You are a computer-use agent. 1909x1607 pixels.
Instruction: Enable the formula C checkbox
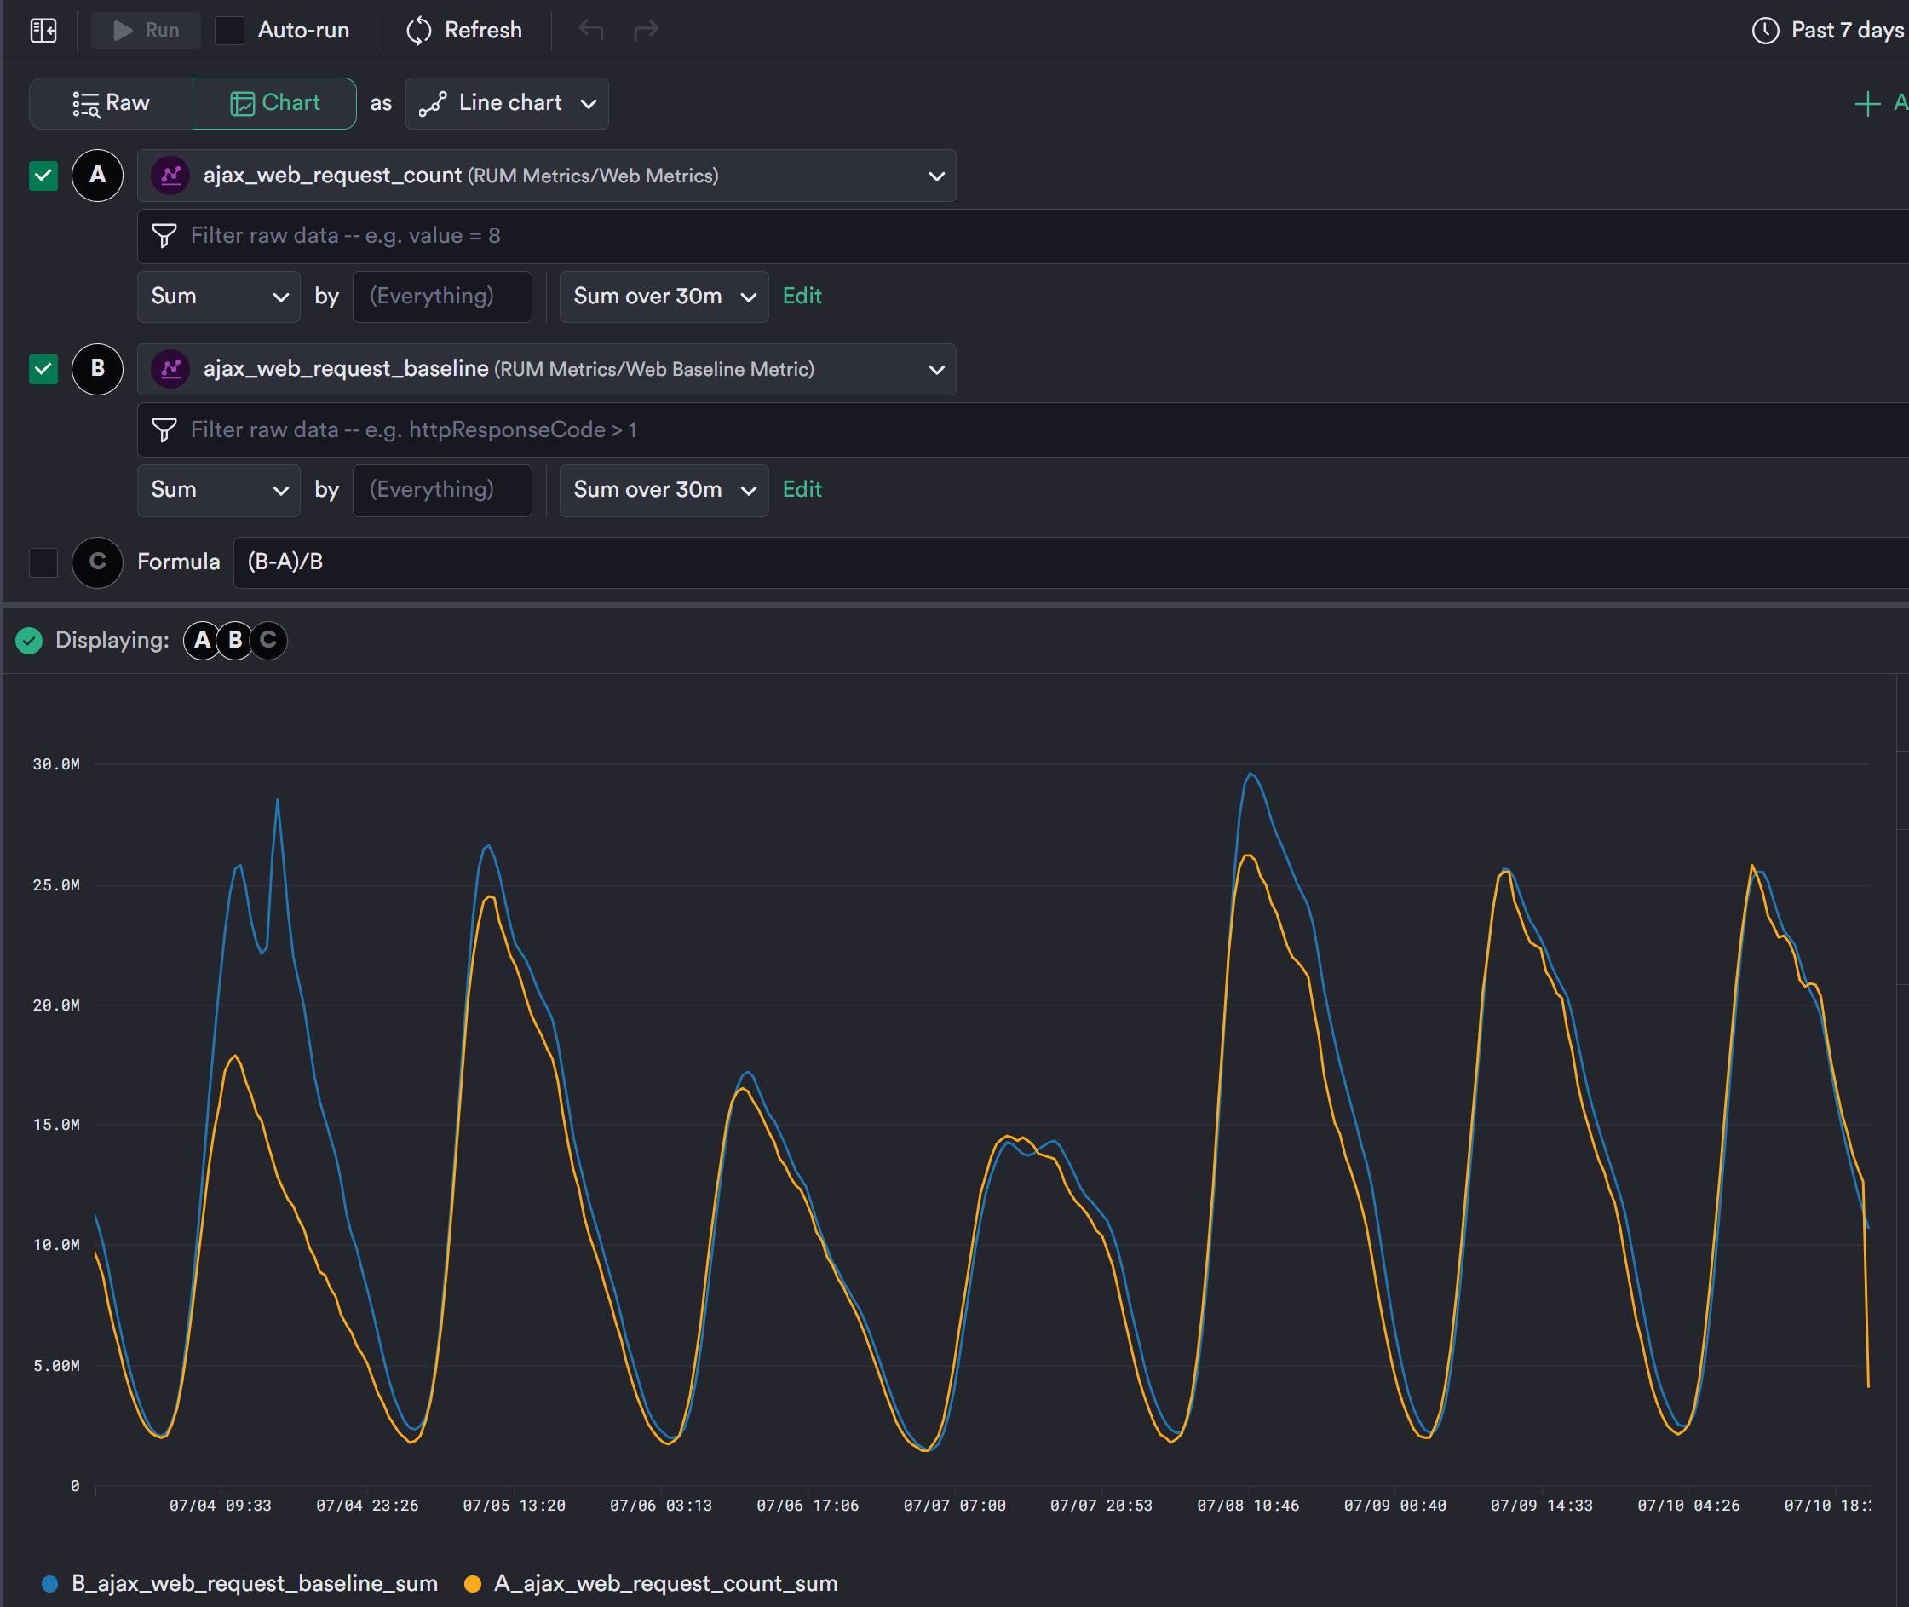coord(43,562)
